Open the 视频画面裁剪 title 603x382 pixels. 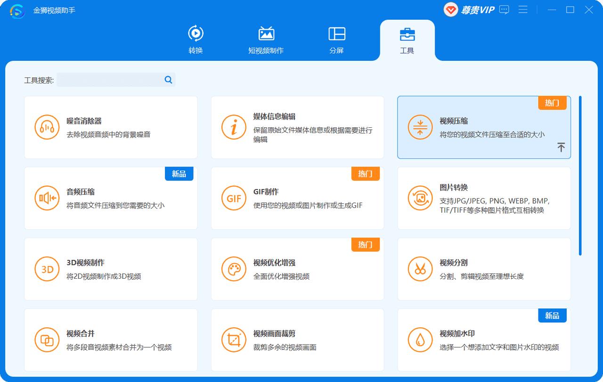click(274, 333)
